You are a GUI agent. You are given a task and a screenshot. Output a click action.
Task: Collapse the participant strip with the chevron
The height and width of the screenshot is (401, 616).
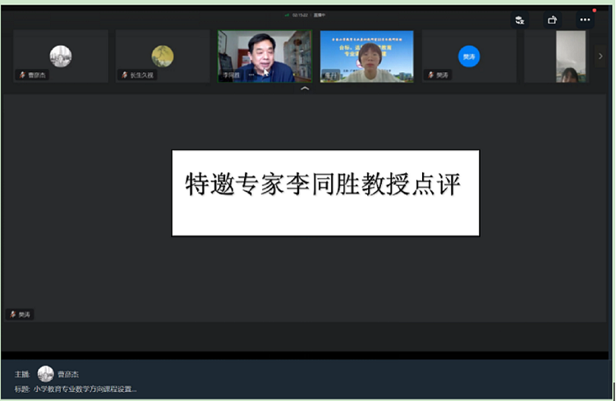click(306, 89)
